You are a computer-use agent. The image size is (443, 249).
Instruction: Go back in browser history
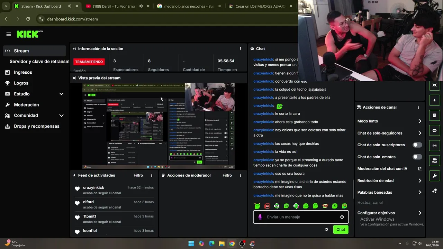tap(7, 19)
